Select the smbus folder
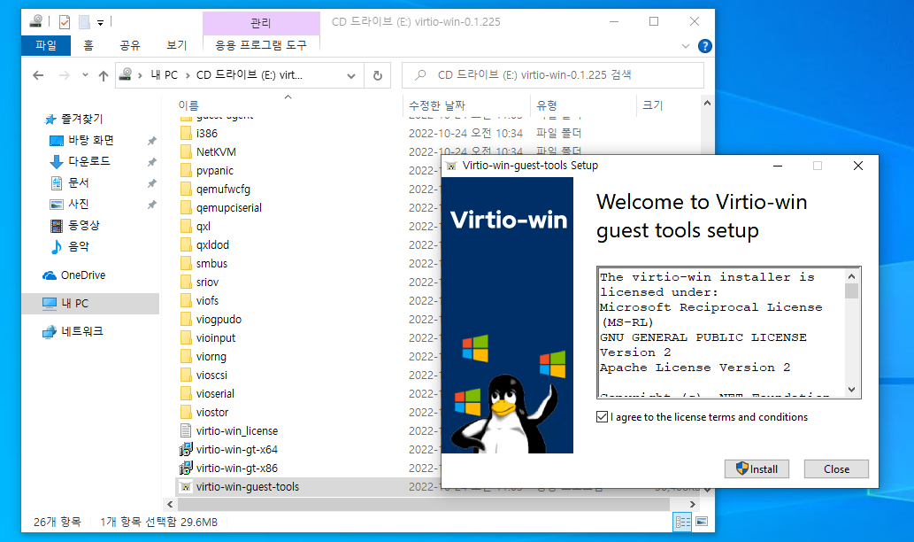Screen dimensions: 914x542 click(211, 264)
